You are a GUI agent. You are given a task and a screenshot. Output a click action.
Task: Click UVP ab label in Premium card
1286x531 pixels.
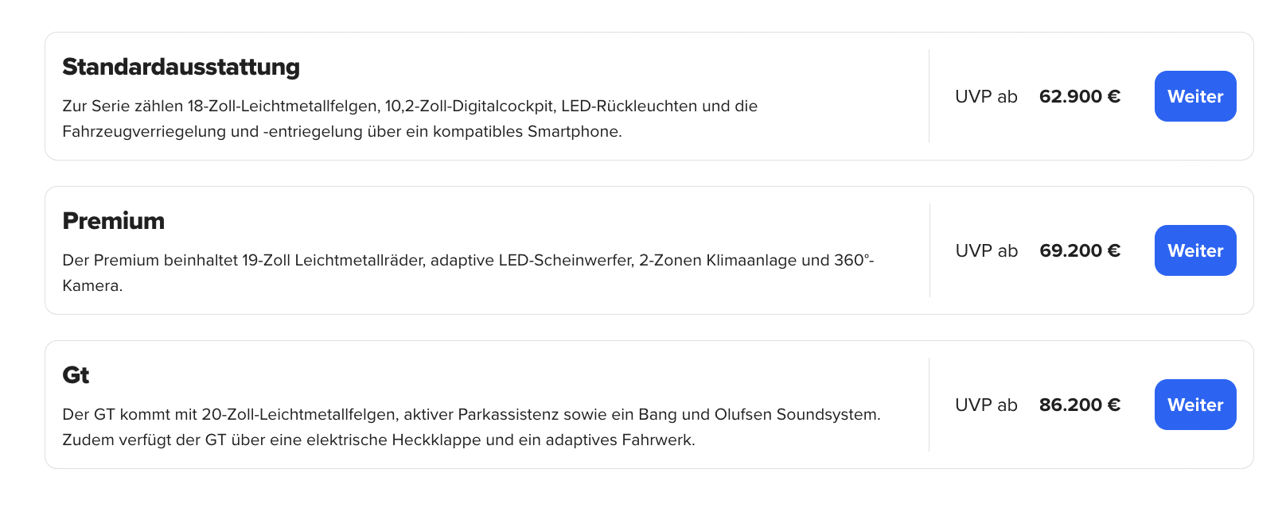[986, 250]
